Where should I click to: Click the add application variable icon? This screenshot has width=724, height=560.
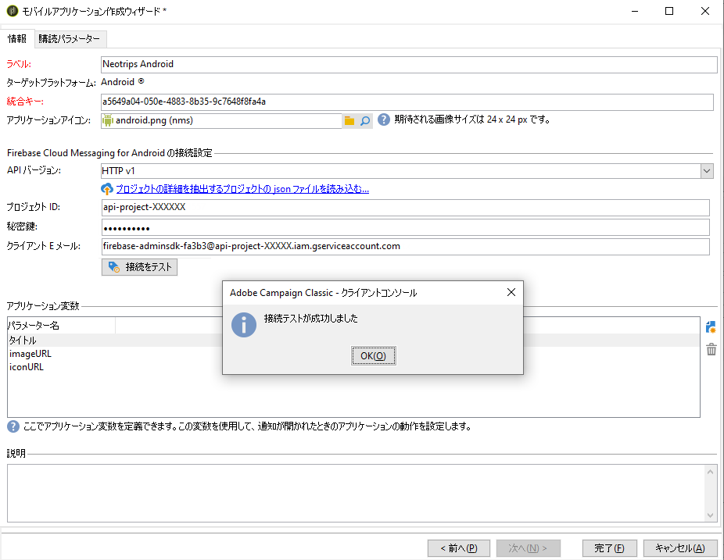711,327
